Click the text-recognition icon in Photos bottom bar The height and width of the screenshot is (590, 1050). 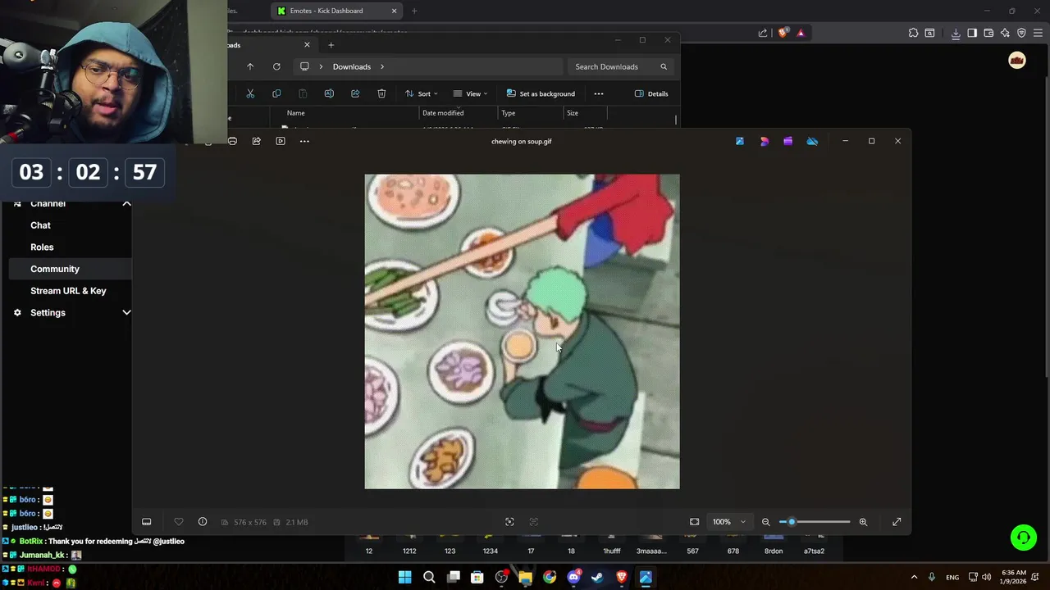coord(534,522)
